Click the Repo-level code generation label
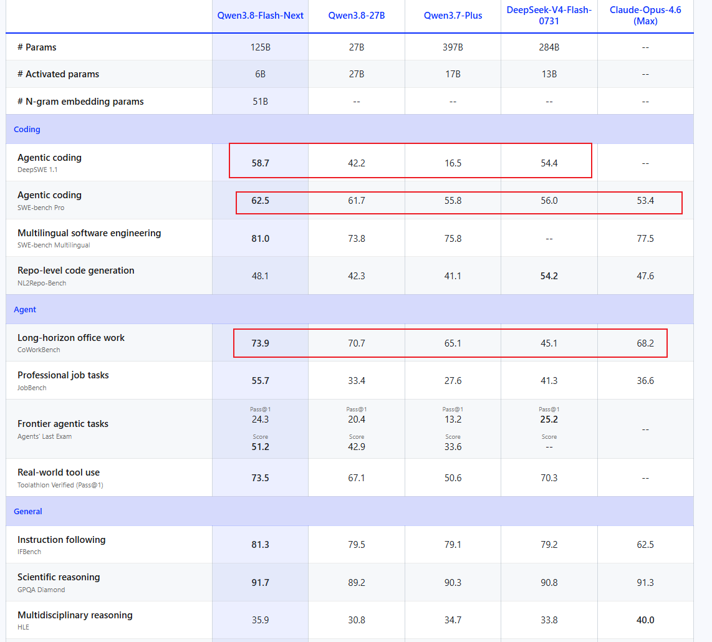This screenshot has width=712, height=642. point(76,271)
